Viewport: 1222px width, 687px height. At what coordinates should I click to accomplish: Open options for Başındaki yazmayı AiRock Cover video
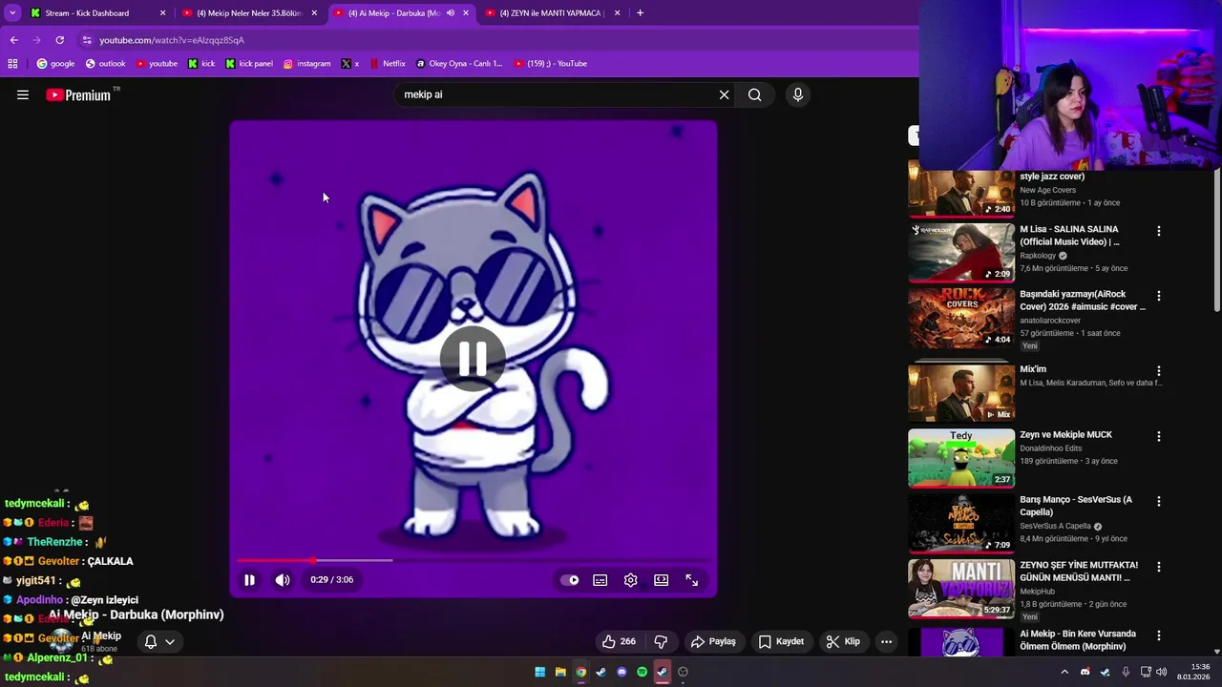click(1159, 296)
